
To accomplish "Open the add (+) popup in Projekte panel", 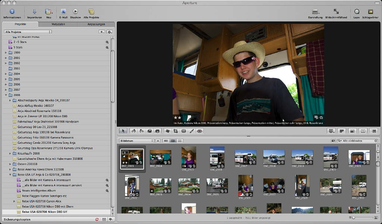I will [102, 32].
